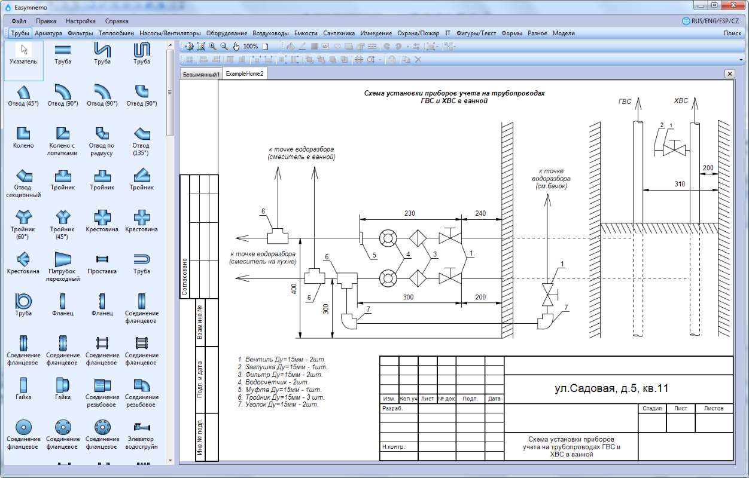Pick the Отвод (45°) pipe bend
This screenshot has width=749, height=478.
[x=23, y=94]
